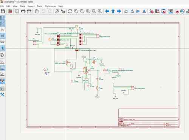Rotate selection counter-clockwise

pos(126,11)
